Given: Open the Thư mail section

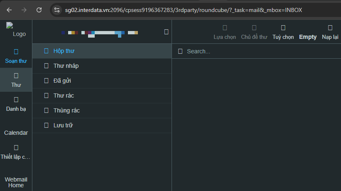Looking at the screenshot, I should click(x=16, y=80).
